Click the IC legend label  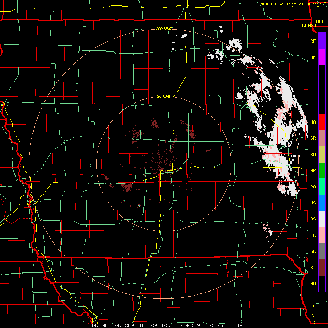[313, 235]
